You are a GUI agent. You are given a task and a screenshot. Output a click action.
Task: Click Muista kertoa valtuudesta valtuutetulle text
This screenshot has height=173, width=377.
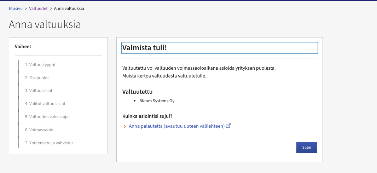pos(164,76)
